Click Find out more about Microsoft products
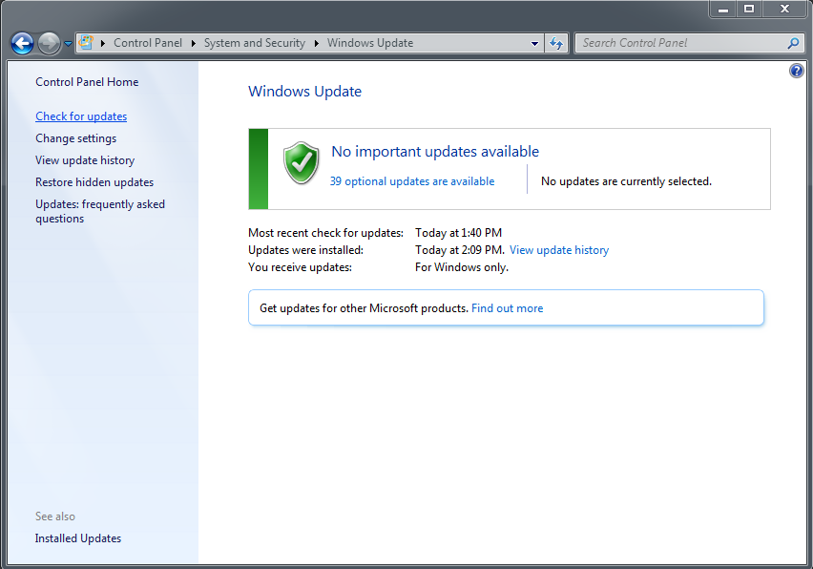Viewport: 813px width, 569px height. click(x=507, y=308)
